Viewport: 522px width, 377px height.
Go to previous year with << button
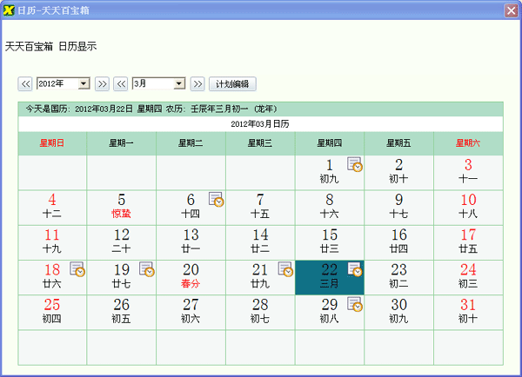coord(25,83)
